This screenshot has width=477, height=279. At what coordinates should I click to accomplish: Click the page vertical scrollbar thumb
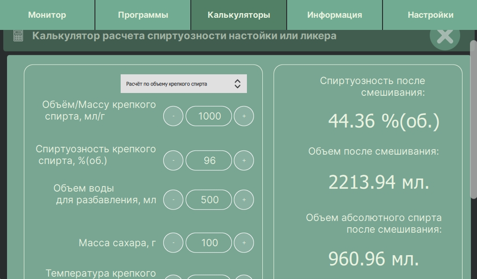(x=474, y=120)
